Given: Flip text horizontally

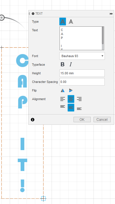Looking at the screenshot, I should point(63,90).
